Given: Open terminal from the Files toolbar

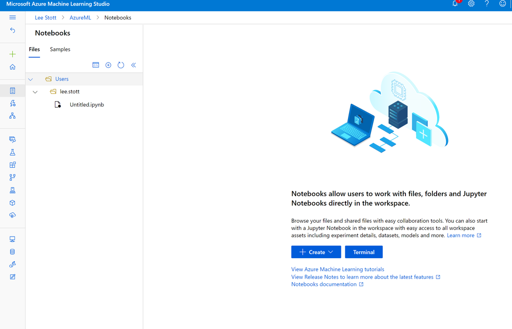Looking at the screenshot, I should pyautogui.click(x=96, y=65).
